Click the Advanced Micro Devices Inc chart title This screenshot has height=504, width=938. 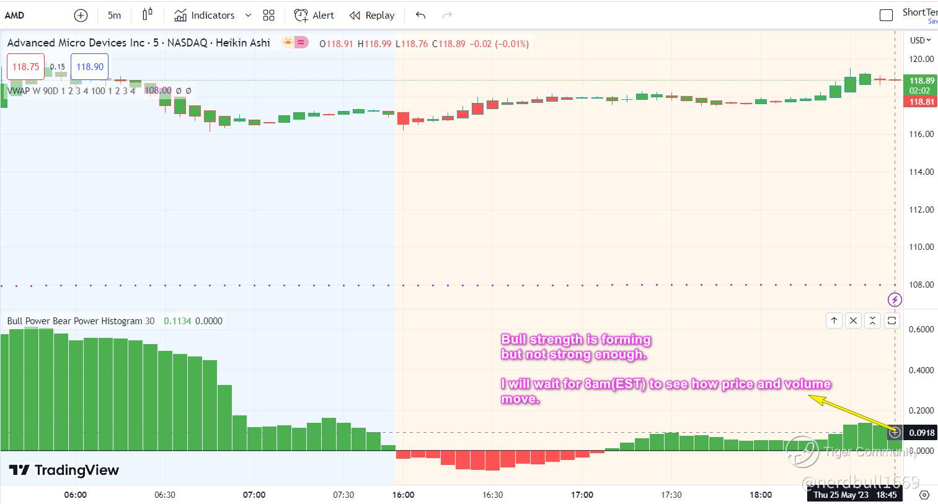pos(138,43)
